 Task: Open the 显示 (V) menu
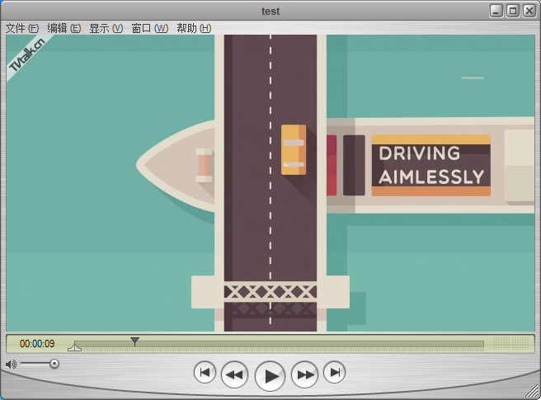pyautogui.click(x=106, y=28)
